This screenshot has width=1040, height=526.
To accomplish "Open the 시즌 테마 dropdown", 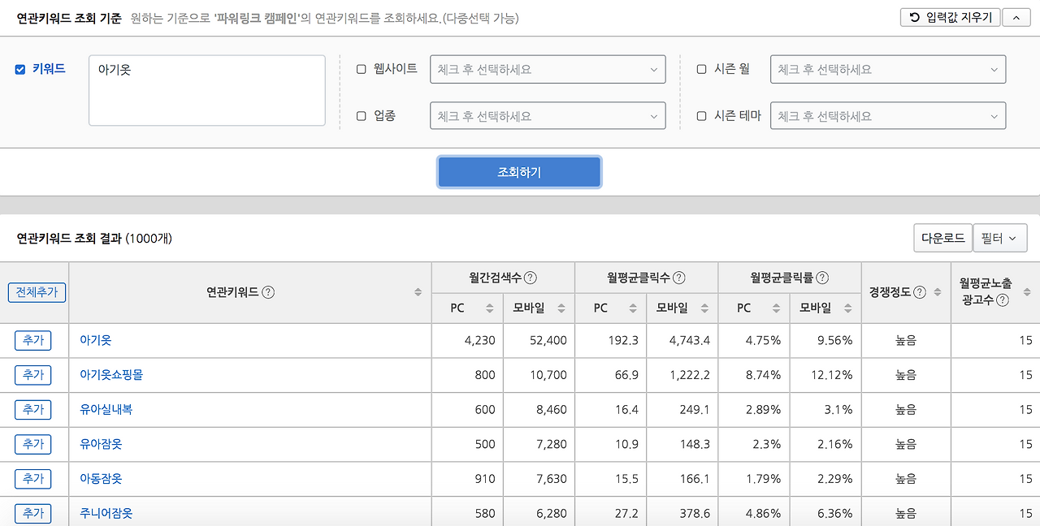I will 887,115.
